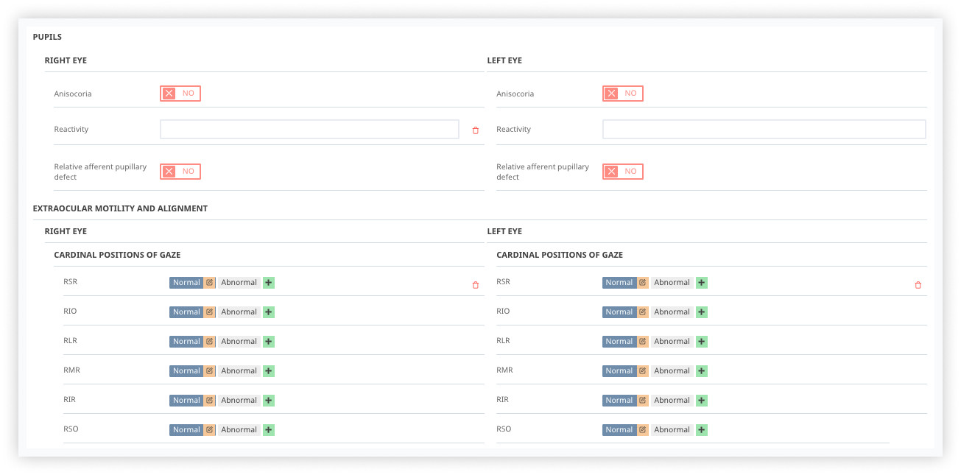Select Normal for right eye RLR
Screen dimensions: 961x475
(186, 342)
